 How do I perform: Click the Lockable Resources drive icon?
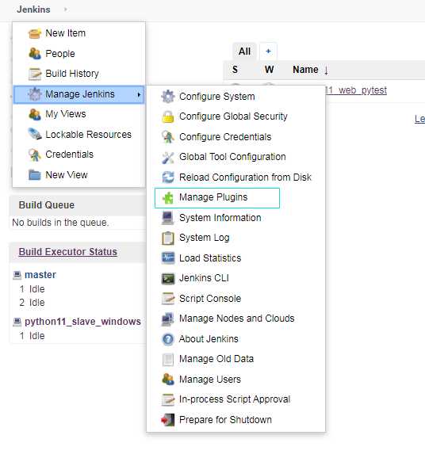[x=35, y=134]
